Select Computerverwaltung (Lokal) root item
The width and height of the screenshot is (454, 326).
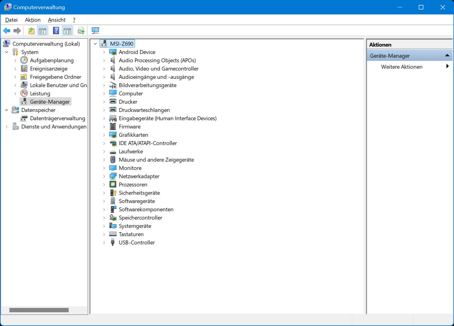46,44
